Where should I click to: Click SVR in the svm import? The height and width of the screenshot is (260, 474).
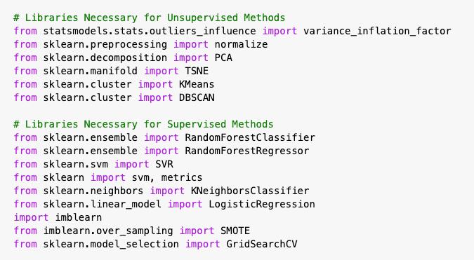[164, 164]
